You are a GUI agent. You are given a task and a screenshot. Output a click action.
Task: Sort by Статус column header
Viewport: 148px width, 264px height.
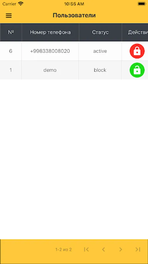coord(100,32)
